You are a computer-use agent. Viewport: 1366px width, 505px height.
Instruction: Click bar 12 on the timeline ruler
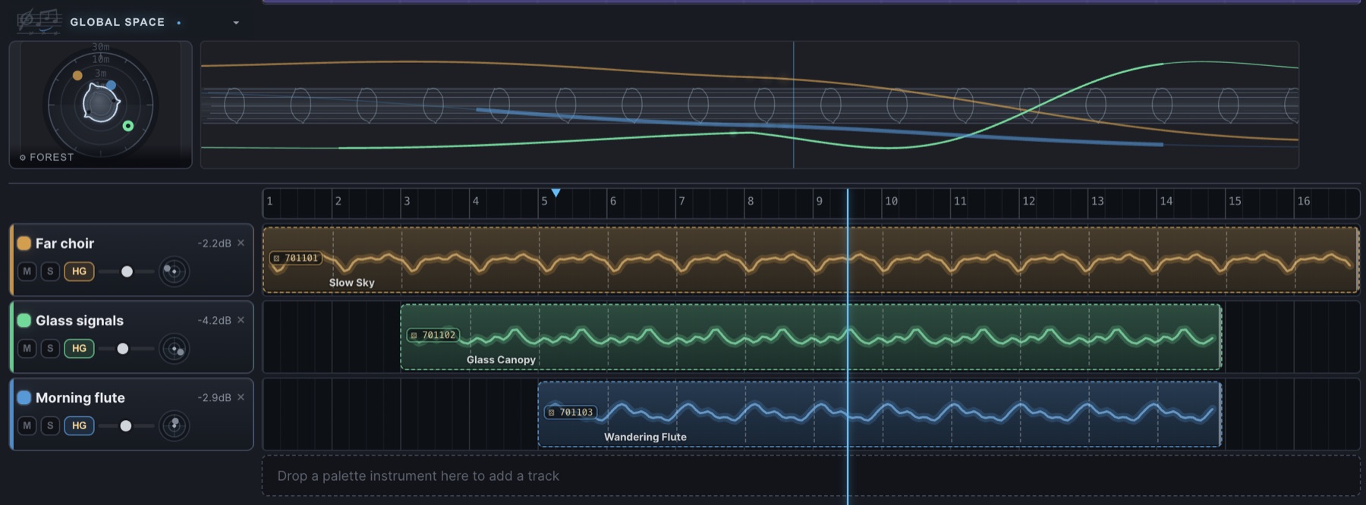(x=1028, y=202)
